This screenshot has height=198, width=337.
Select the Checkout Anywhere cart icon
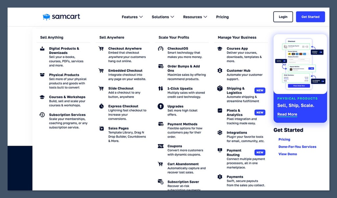click(101, 48)
